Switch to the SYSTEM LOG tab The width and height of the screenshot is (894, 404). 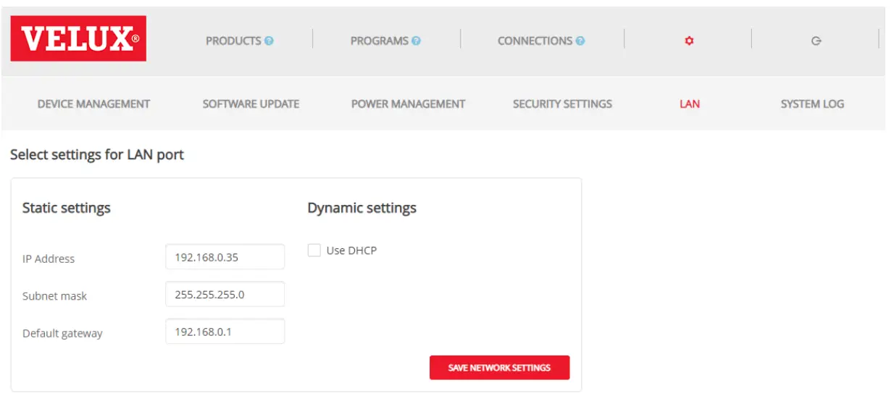coord(812,104)
